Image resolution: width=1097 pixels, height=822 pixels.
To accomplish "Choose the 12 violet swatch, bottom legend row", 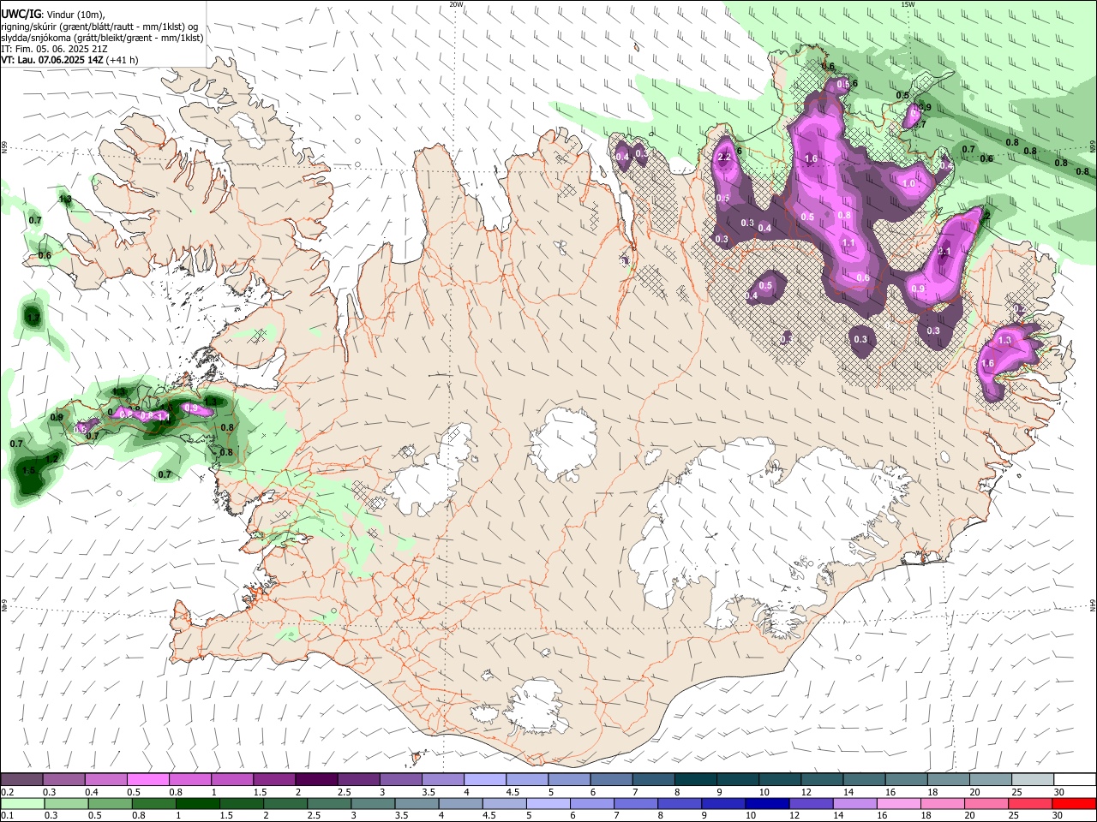I will tap(812, 803).
